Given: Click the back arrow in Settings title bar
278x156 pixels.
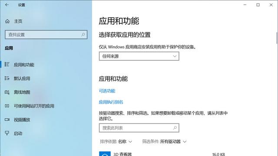Looking at the screenshot, I should click(7, 5).
